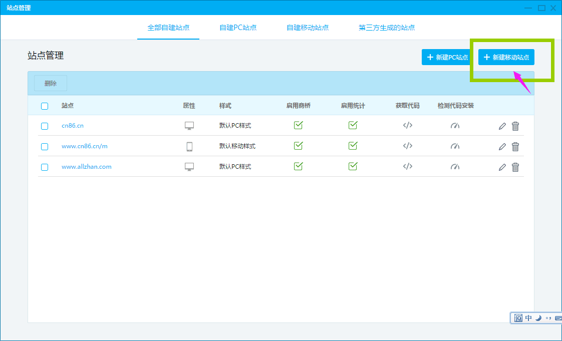
Task: Toggle 启用统计 for www.cn86.cn/m
Action: click(353, 145)
